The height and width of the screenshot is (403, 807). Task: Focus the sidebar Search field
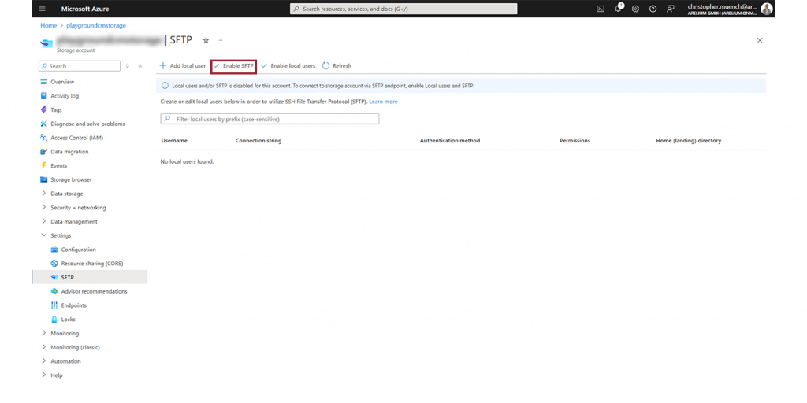(x=80, y=66)
